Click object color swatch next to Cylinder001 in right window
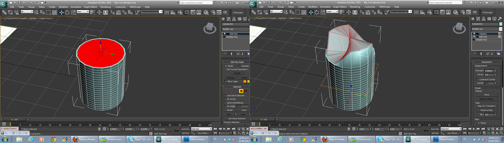The image size is (504, 143). click(501, 24)
